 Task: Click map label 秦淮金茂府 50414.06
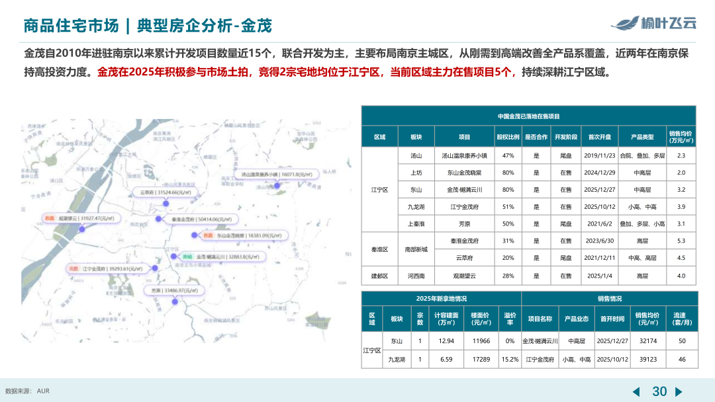(201, 219)
